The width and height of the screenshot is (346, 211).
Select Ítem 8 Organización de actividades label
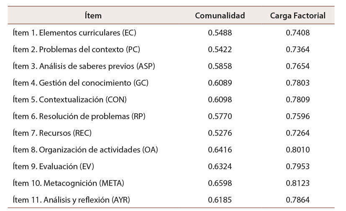tap(85, 150)
